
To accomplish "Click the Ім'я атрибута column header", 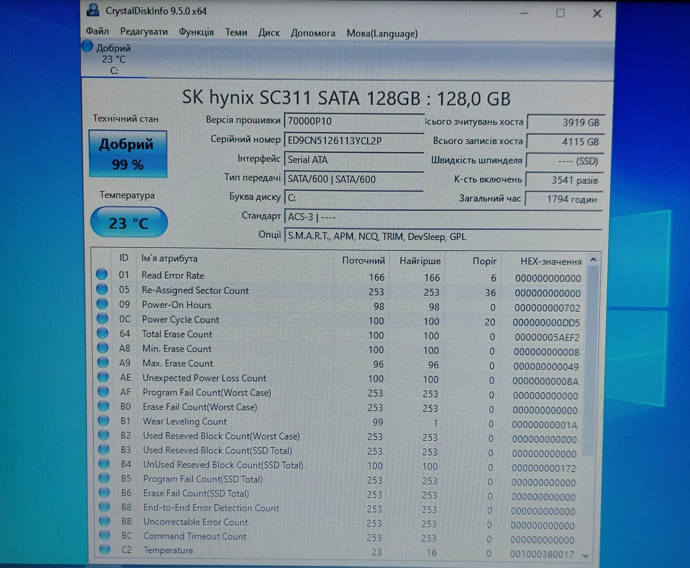I will coord(169,258).
